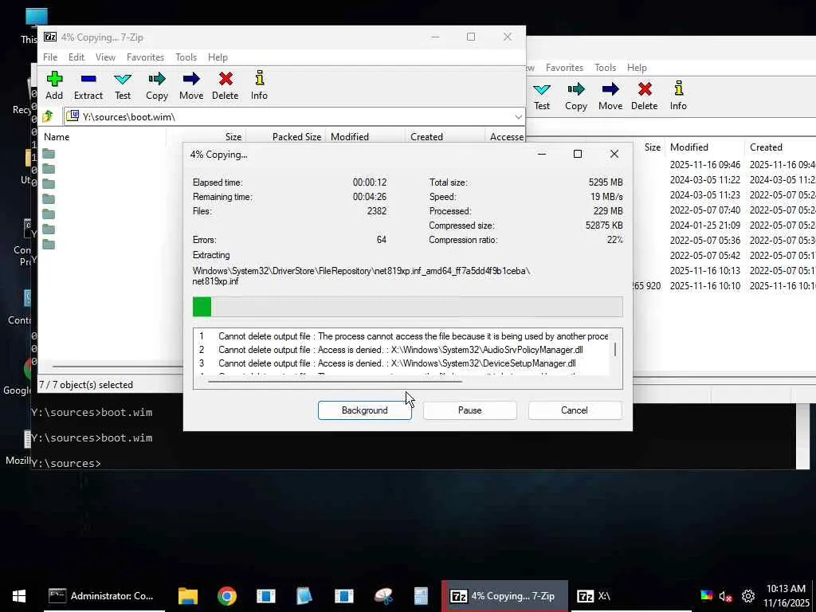Viewport: 816px width, 612px height.
Task: Select the AudioSrvPolicyManager.dll error row
Action: tap(401, 350)
